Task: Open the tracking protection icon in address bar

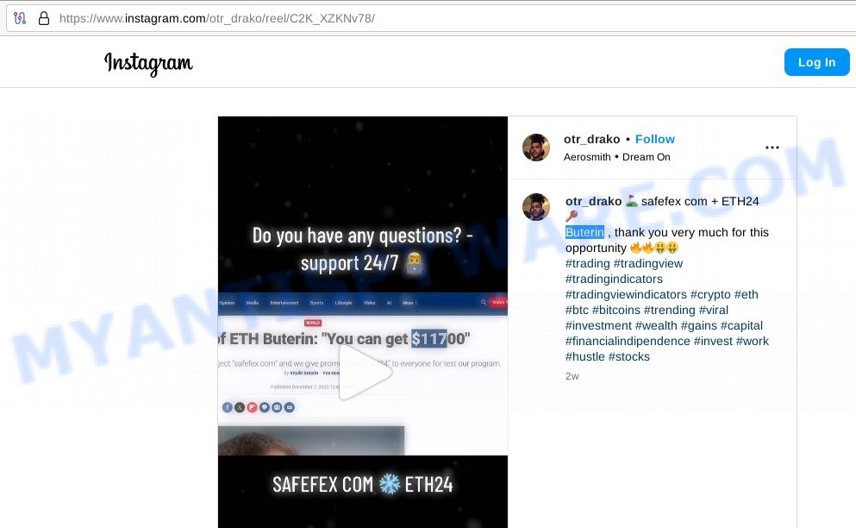Action: point(20,18)
